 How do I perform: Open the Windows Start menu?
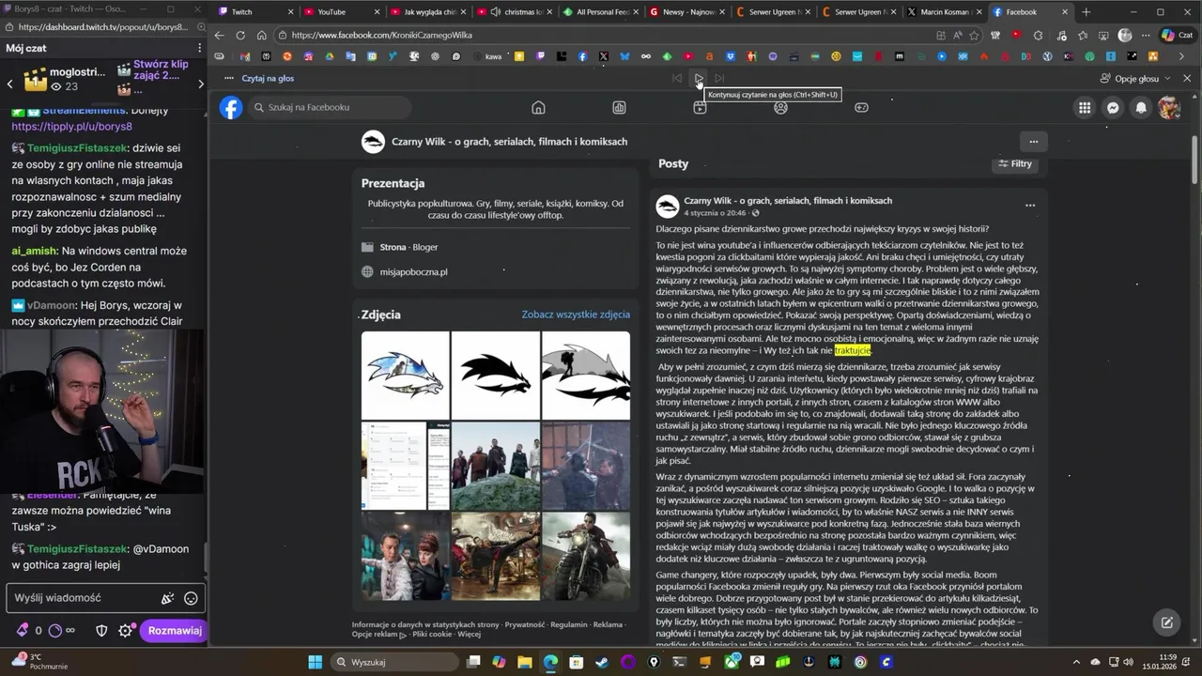point(315,662)
